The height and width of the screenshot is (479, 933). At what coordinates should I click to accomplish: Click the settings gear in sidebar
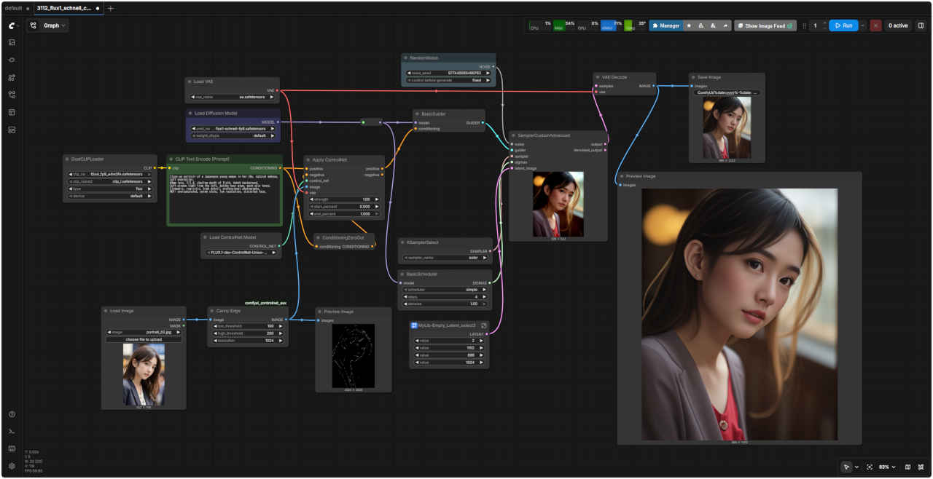point(12,466)
